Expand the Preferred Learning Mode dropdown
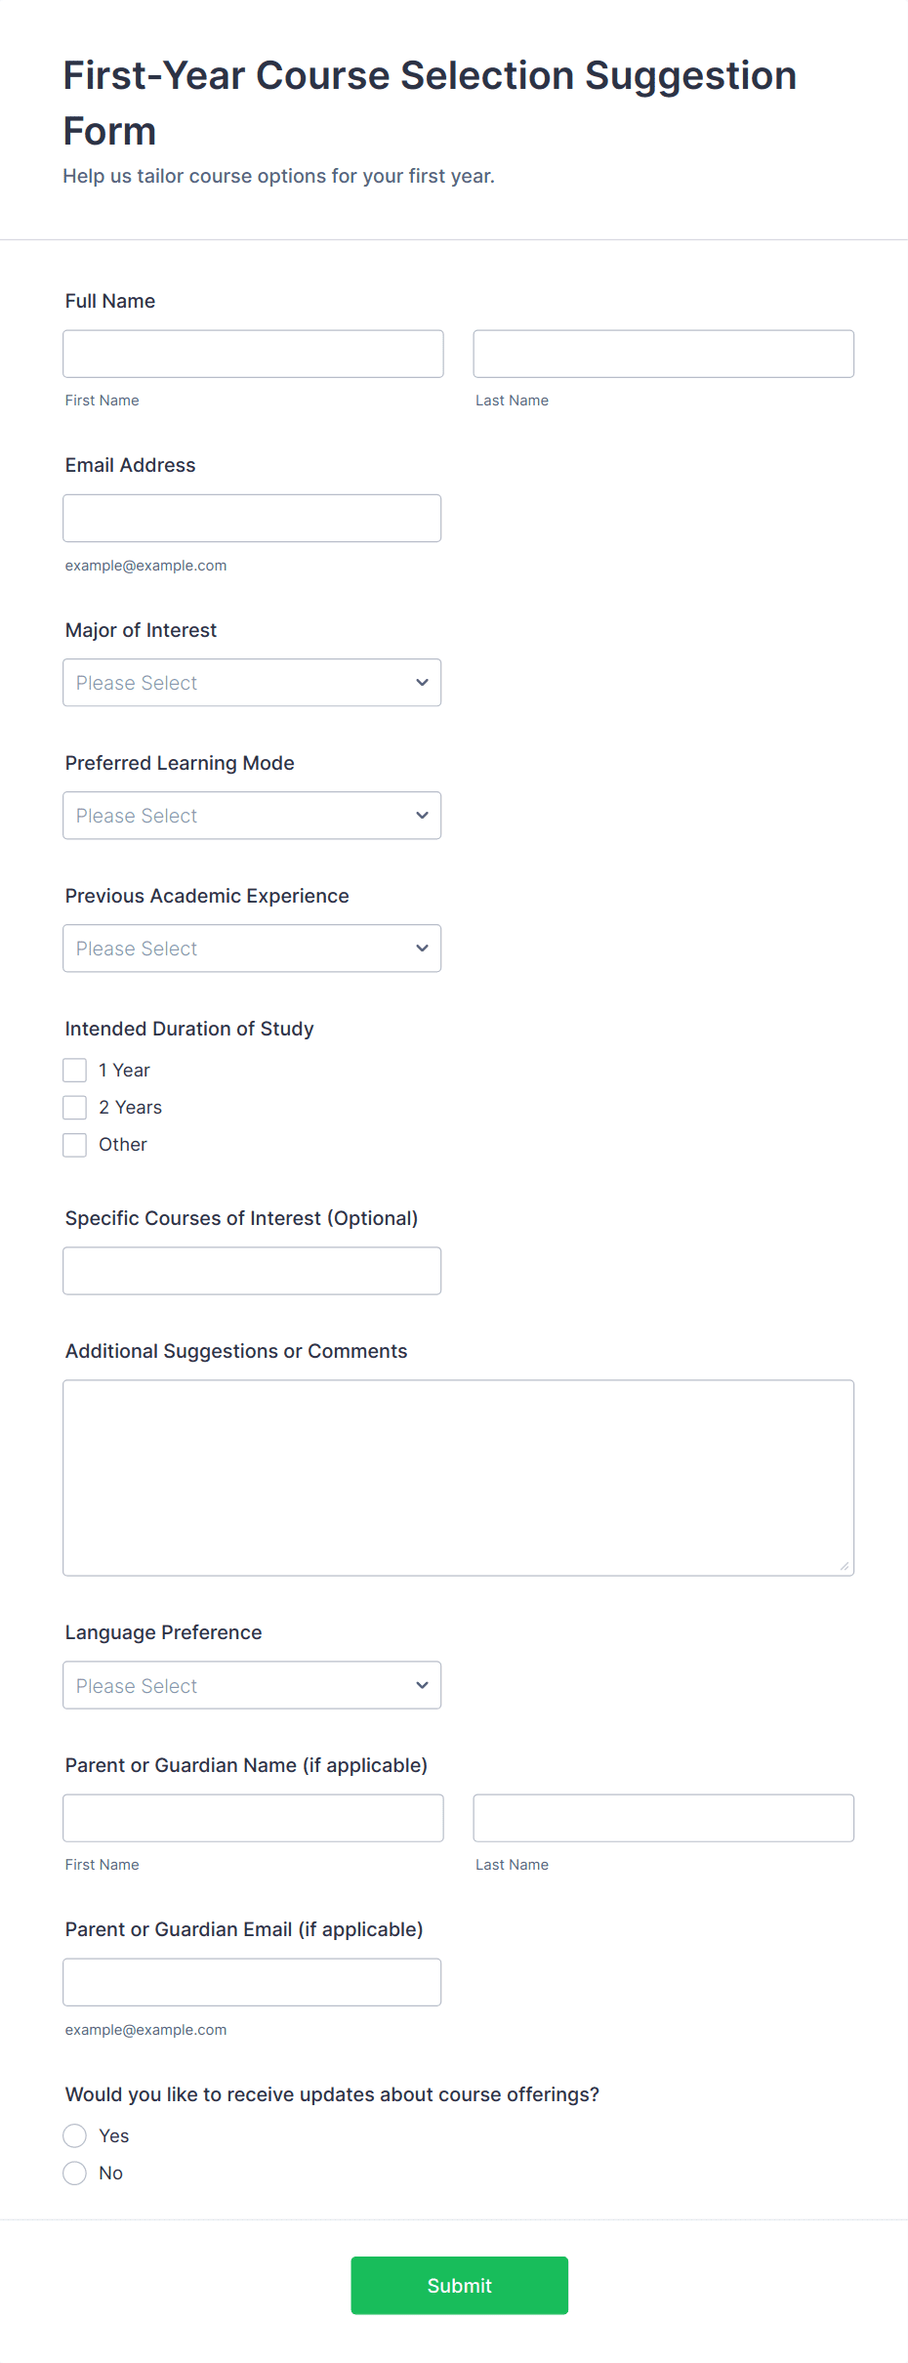 tap(252, 816)
